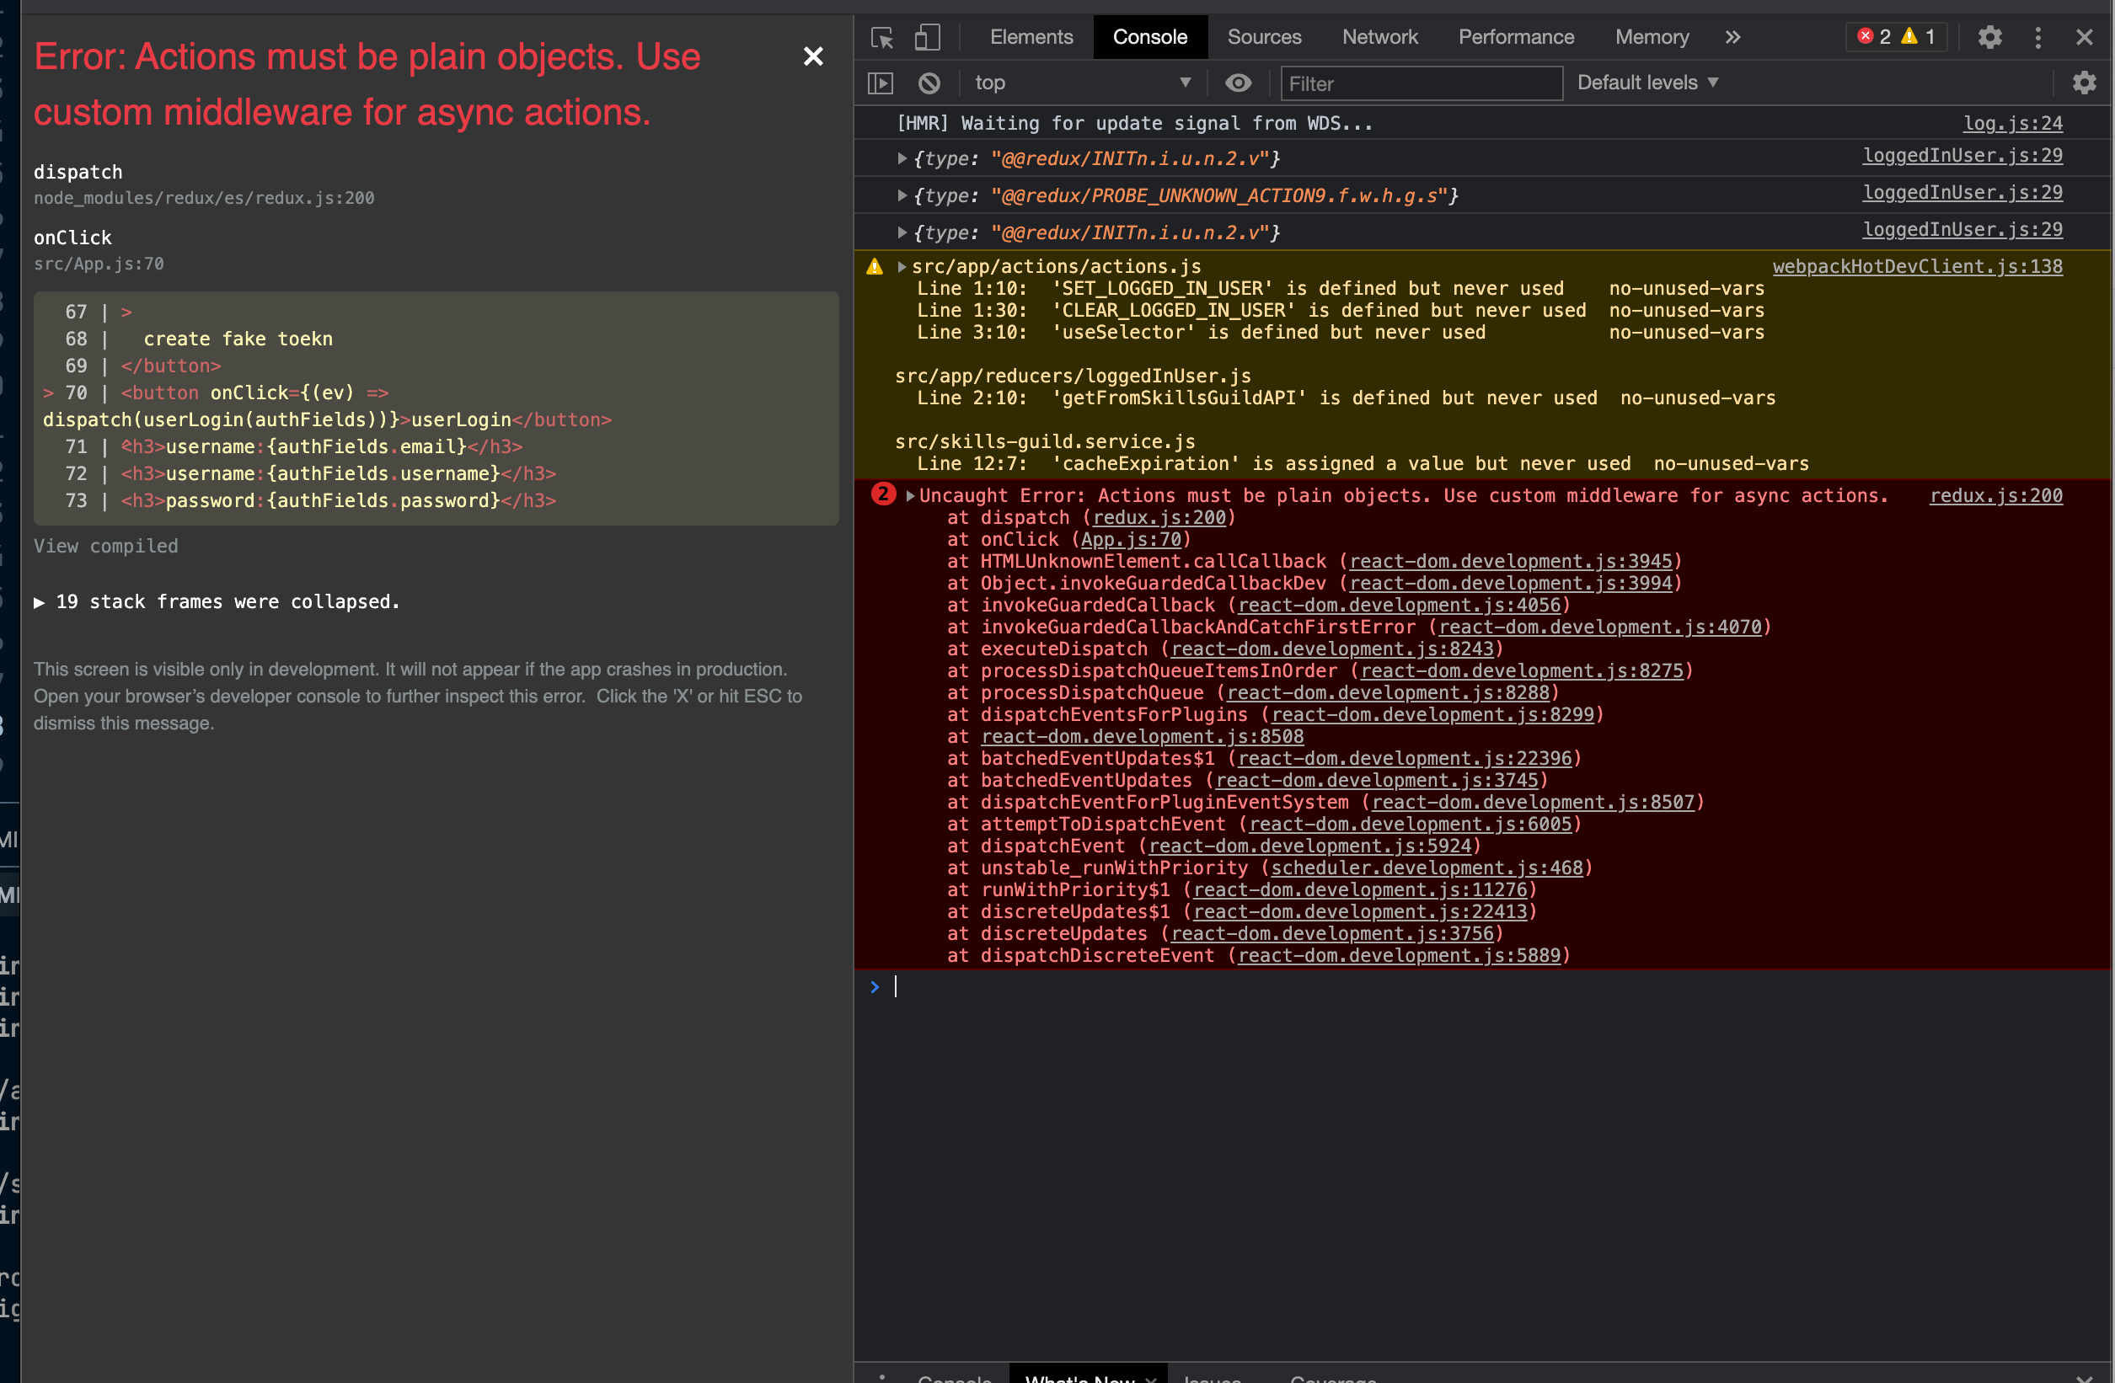Switch to the Network tab
The height and width of the screenshot is (1383, 2115).
pyautogui.click(x=1379, y=37)
